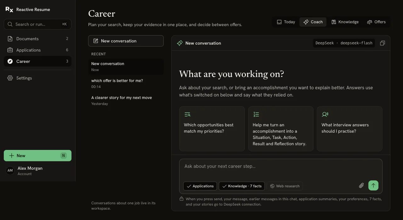The image size is (403, 220).
Task: Choose the Situation, Task, Action story card
Action: coord(281,129)
